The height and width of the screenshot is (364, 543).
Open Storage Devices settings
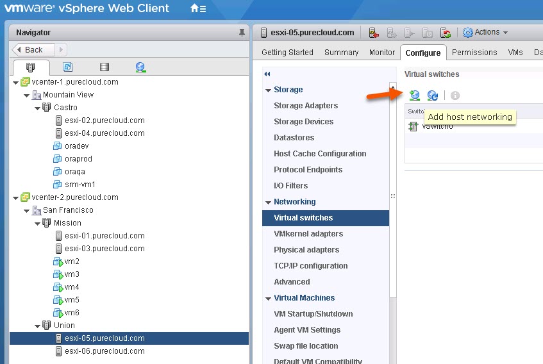pyautogui.click(x=304, y=122)
